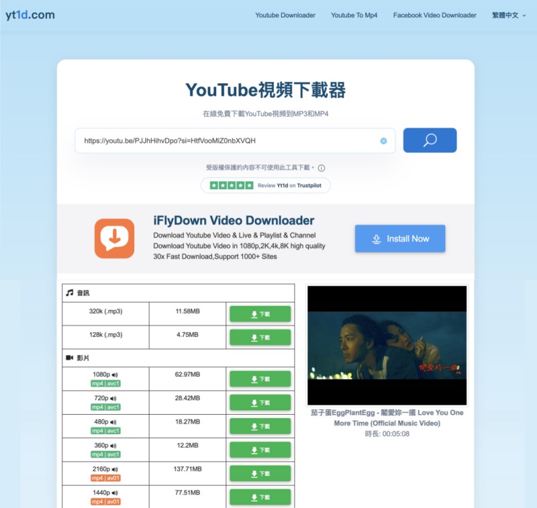Viewport: 537px width, 508px height.
Task: Click the yt1d.com site logo
Action: tap(30, 15)
